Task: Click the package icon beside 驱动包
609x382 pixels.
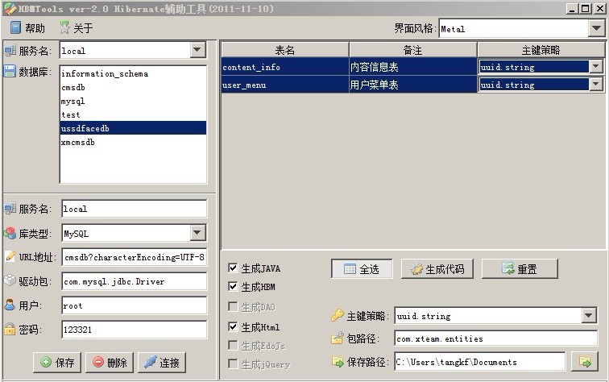Action: coord(10,280)
